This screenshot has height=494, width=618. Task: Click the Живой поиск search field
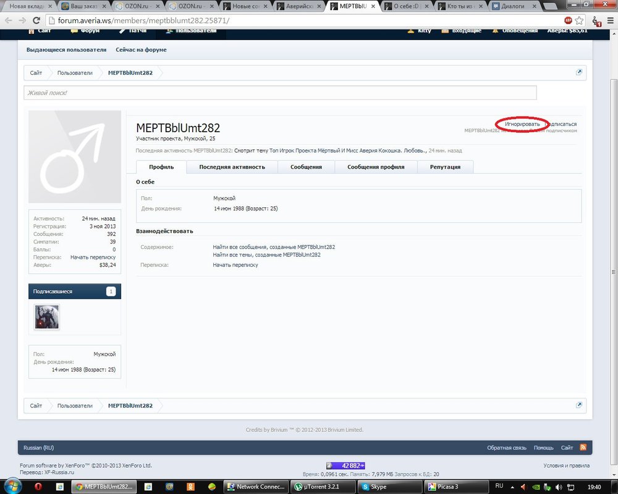[x=280, y=93]
